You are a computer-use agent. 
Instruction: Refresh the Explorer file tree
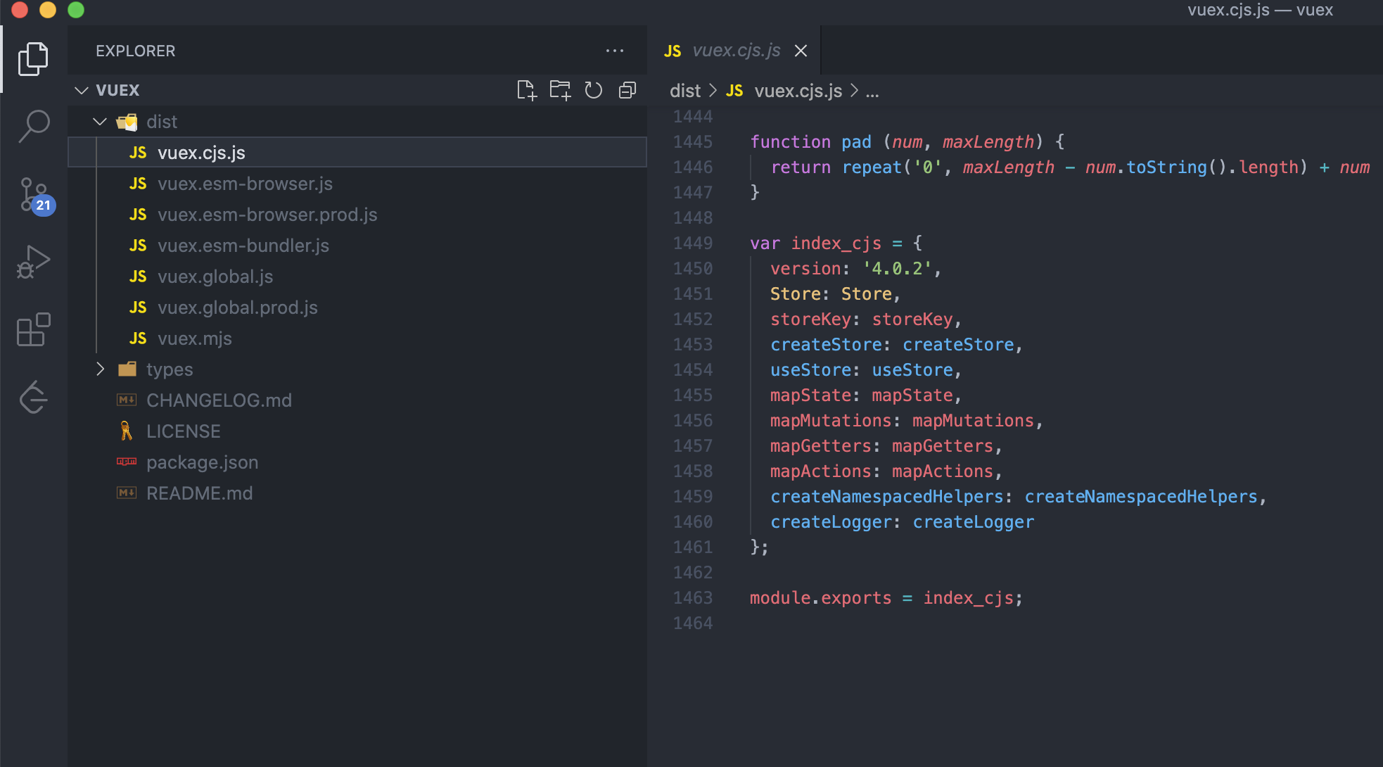(x=594, y=90)
